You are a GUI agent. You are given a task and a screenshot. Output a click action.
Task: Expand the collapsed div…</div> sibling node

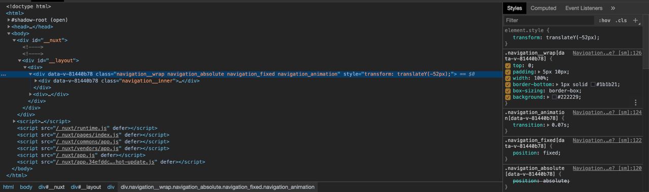(30, 94)
